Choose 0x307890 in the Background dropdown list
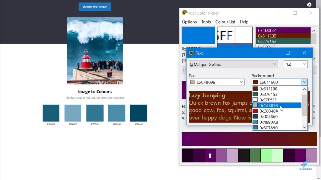This screenshot has width=321, height=180. click(277, 127)
